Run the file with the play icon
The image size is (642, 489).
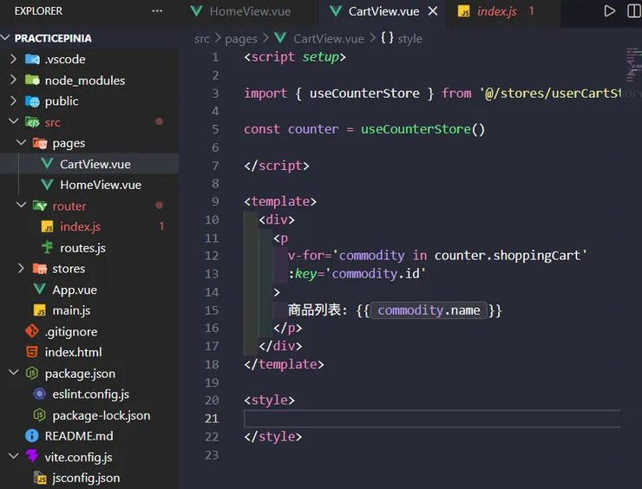[610, 11]
